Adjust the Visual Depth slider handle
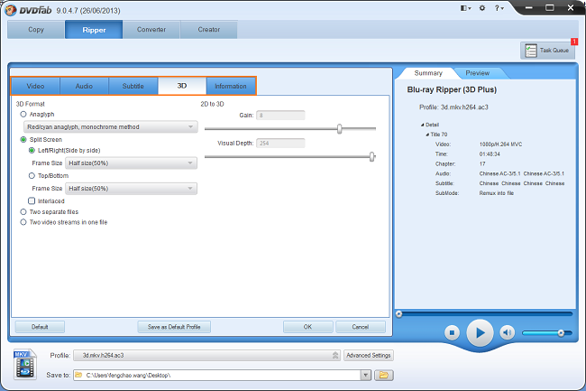Screen dimensions: 586x391 (371, 157)
